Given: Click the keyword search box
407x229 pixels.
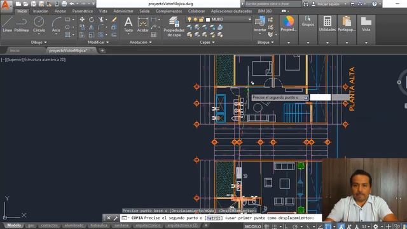Looking at the screenshot, I should click(x=273, y=4).
